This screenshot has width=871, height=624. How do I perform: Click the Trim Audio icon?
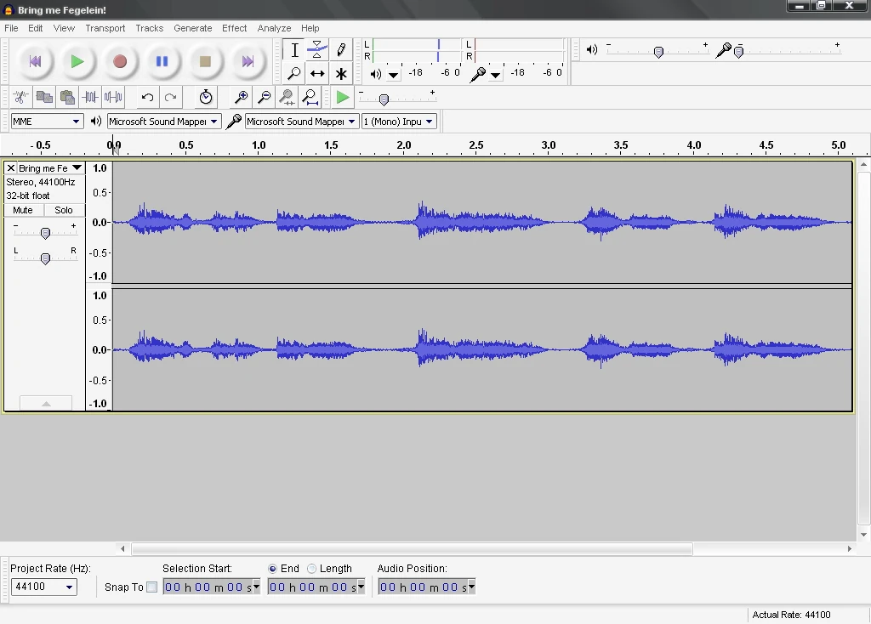89,97
